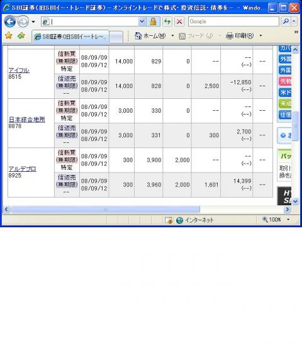Click the horizontal scrollbar thumb
Viewport: 302px width, 345px height.
coord(105,209)
